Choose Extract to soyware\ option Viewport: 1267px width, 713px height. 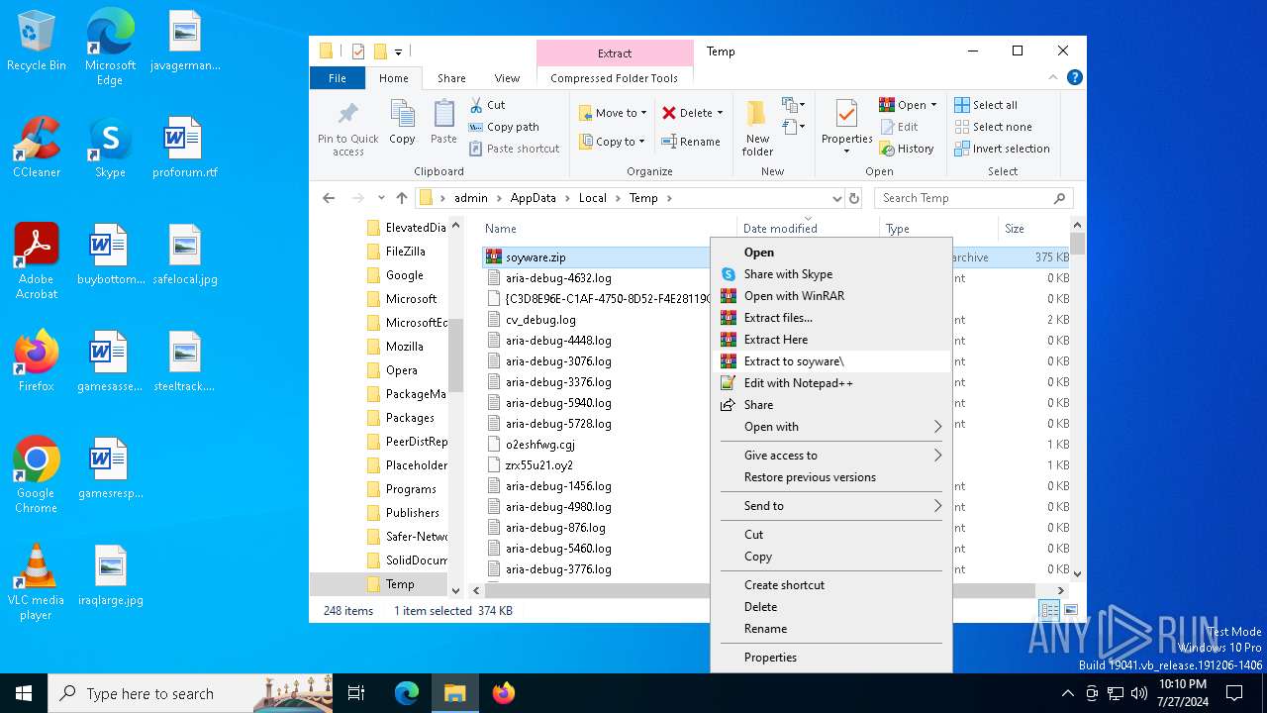click(831, 361)
